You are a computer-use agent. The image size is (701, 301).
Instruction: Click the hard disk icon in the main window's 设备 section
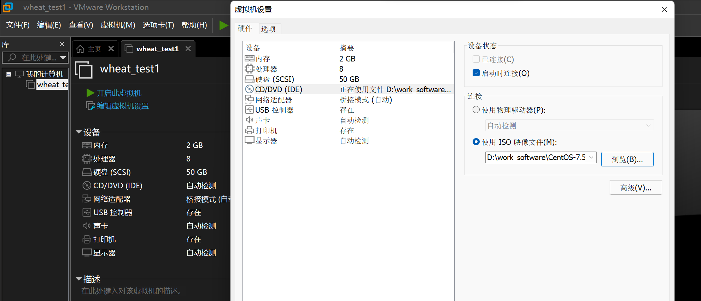coord(87,172)
